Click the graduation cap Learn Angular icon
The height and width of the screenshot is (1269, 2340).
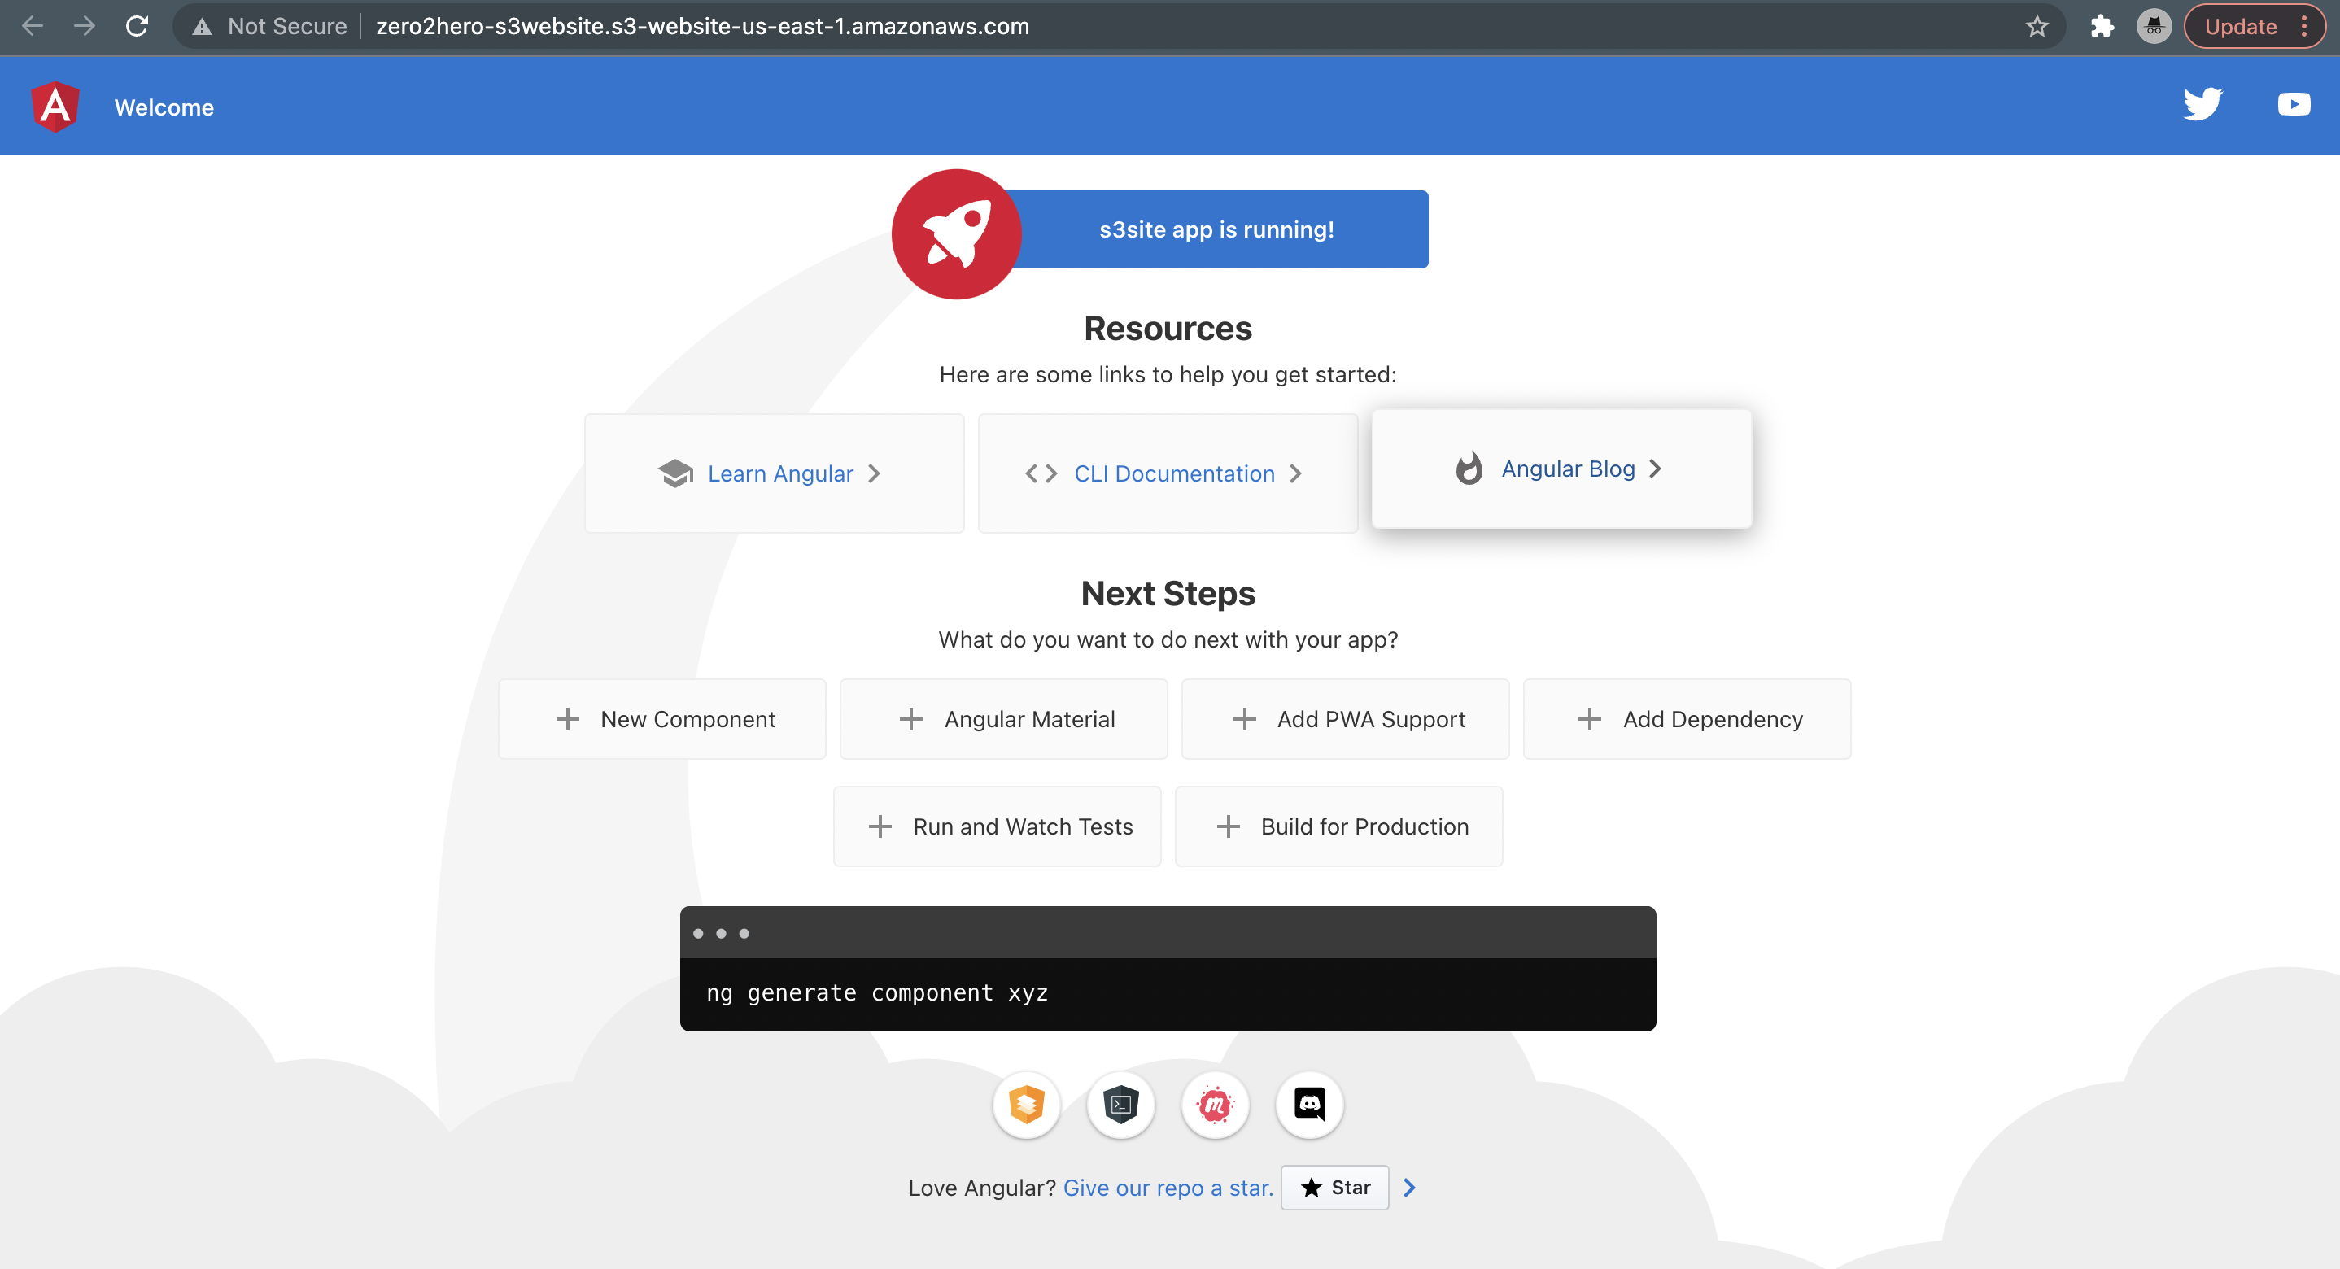676,473
